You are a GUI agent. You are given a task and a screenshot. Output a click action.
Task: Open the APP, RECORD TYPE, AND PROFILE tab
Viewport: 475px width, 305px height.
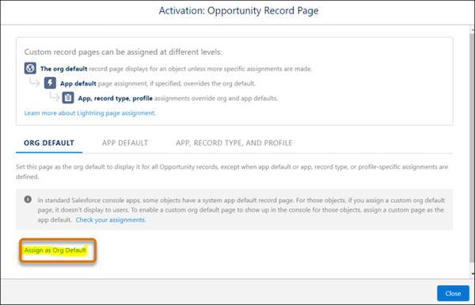[234, 143]
